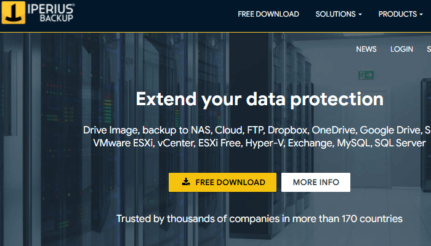Image resolution: width=431 pixels, height=246 pixels.
Task: Click the cut-off link right of Login
Action: [x=428, y=49]
